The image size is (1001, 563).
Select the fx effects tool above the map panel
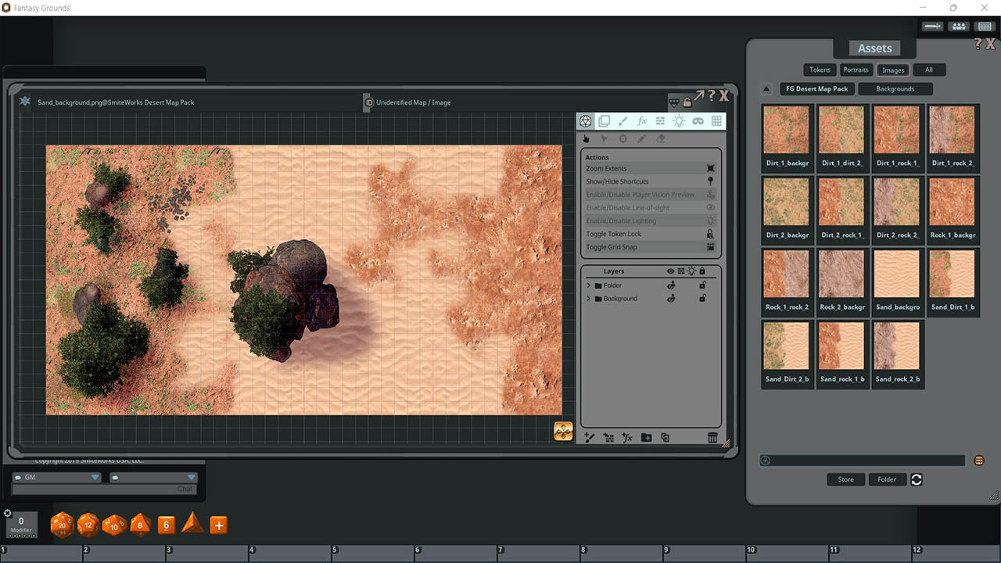click(643, 121)
